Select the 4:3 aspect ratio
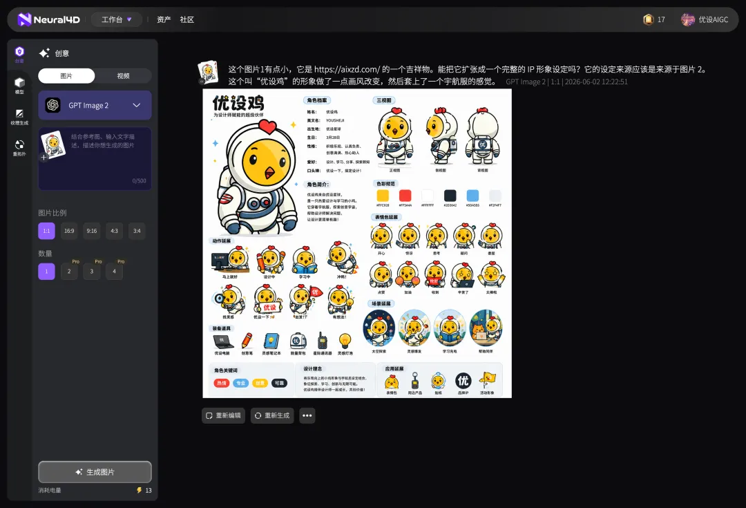Image resolution: width=746 pixels, height=508 pixels. point(114,231)
